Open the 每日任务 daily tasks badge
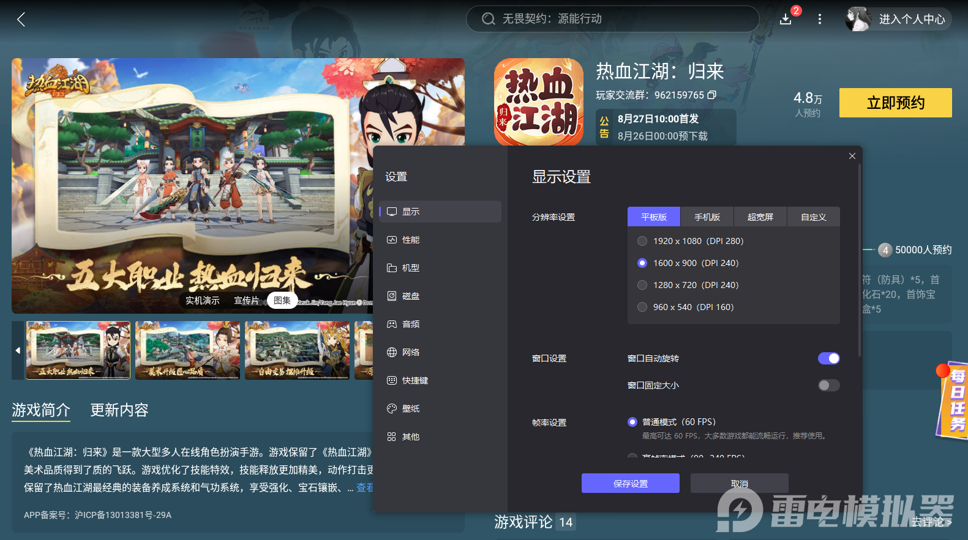The image size is (968, 540). click(x=953, y=400)
